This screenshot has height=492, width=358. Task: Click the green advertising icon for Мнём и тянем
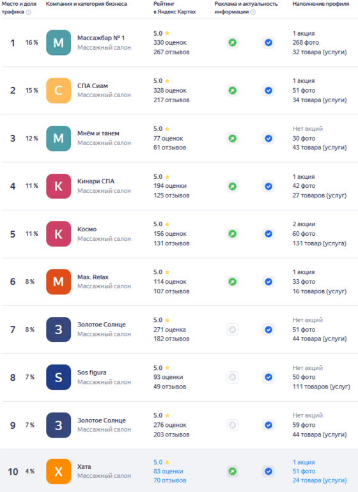pyautogui.click(x=233, y=139)
